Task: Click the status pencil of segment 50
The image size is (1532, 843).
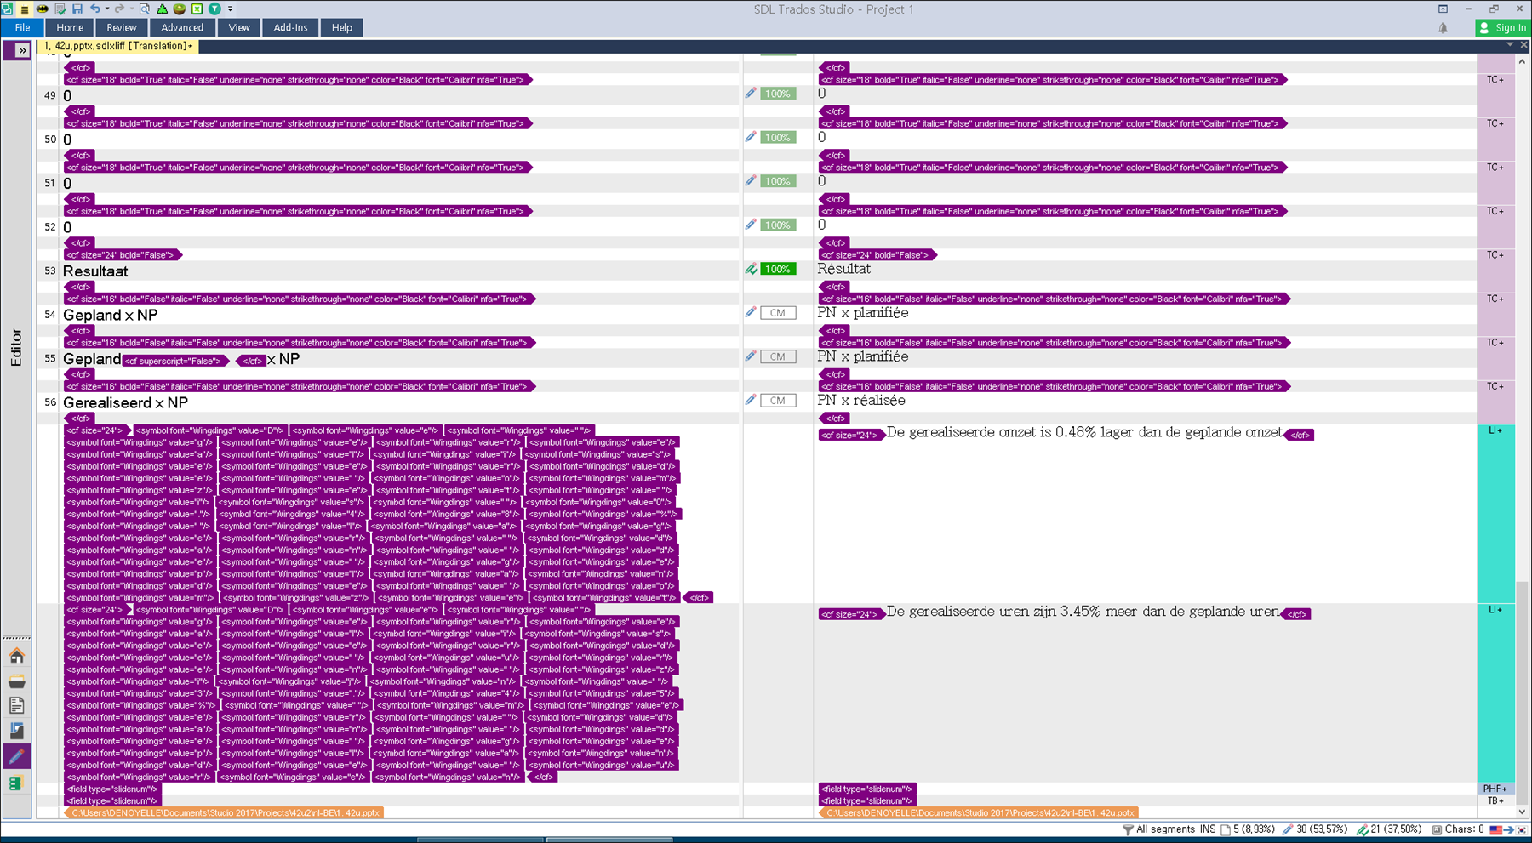Action: point(751,137)
